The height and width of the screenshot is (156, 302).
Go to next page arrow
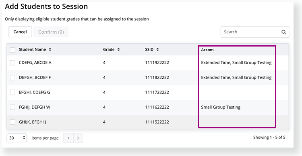[x=78, y=138]
